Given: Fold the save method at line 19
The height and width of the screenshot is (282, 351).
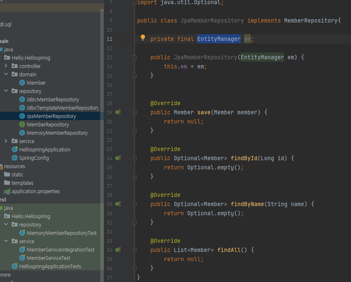Looking at the screenshot, I should (135, 113).
